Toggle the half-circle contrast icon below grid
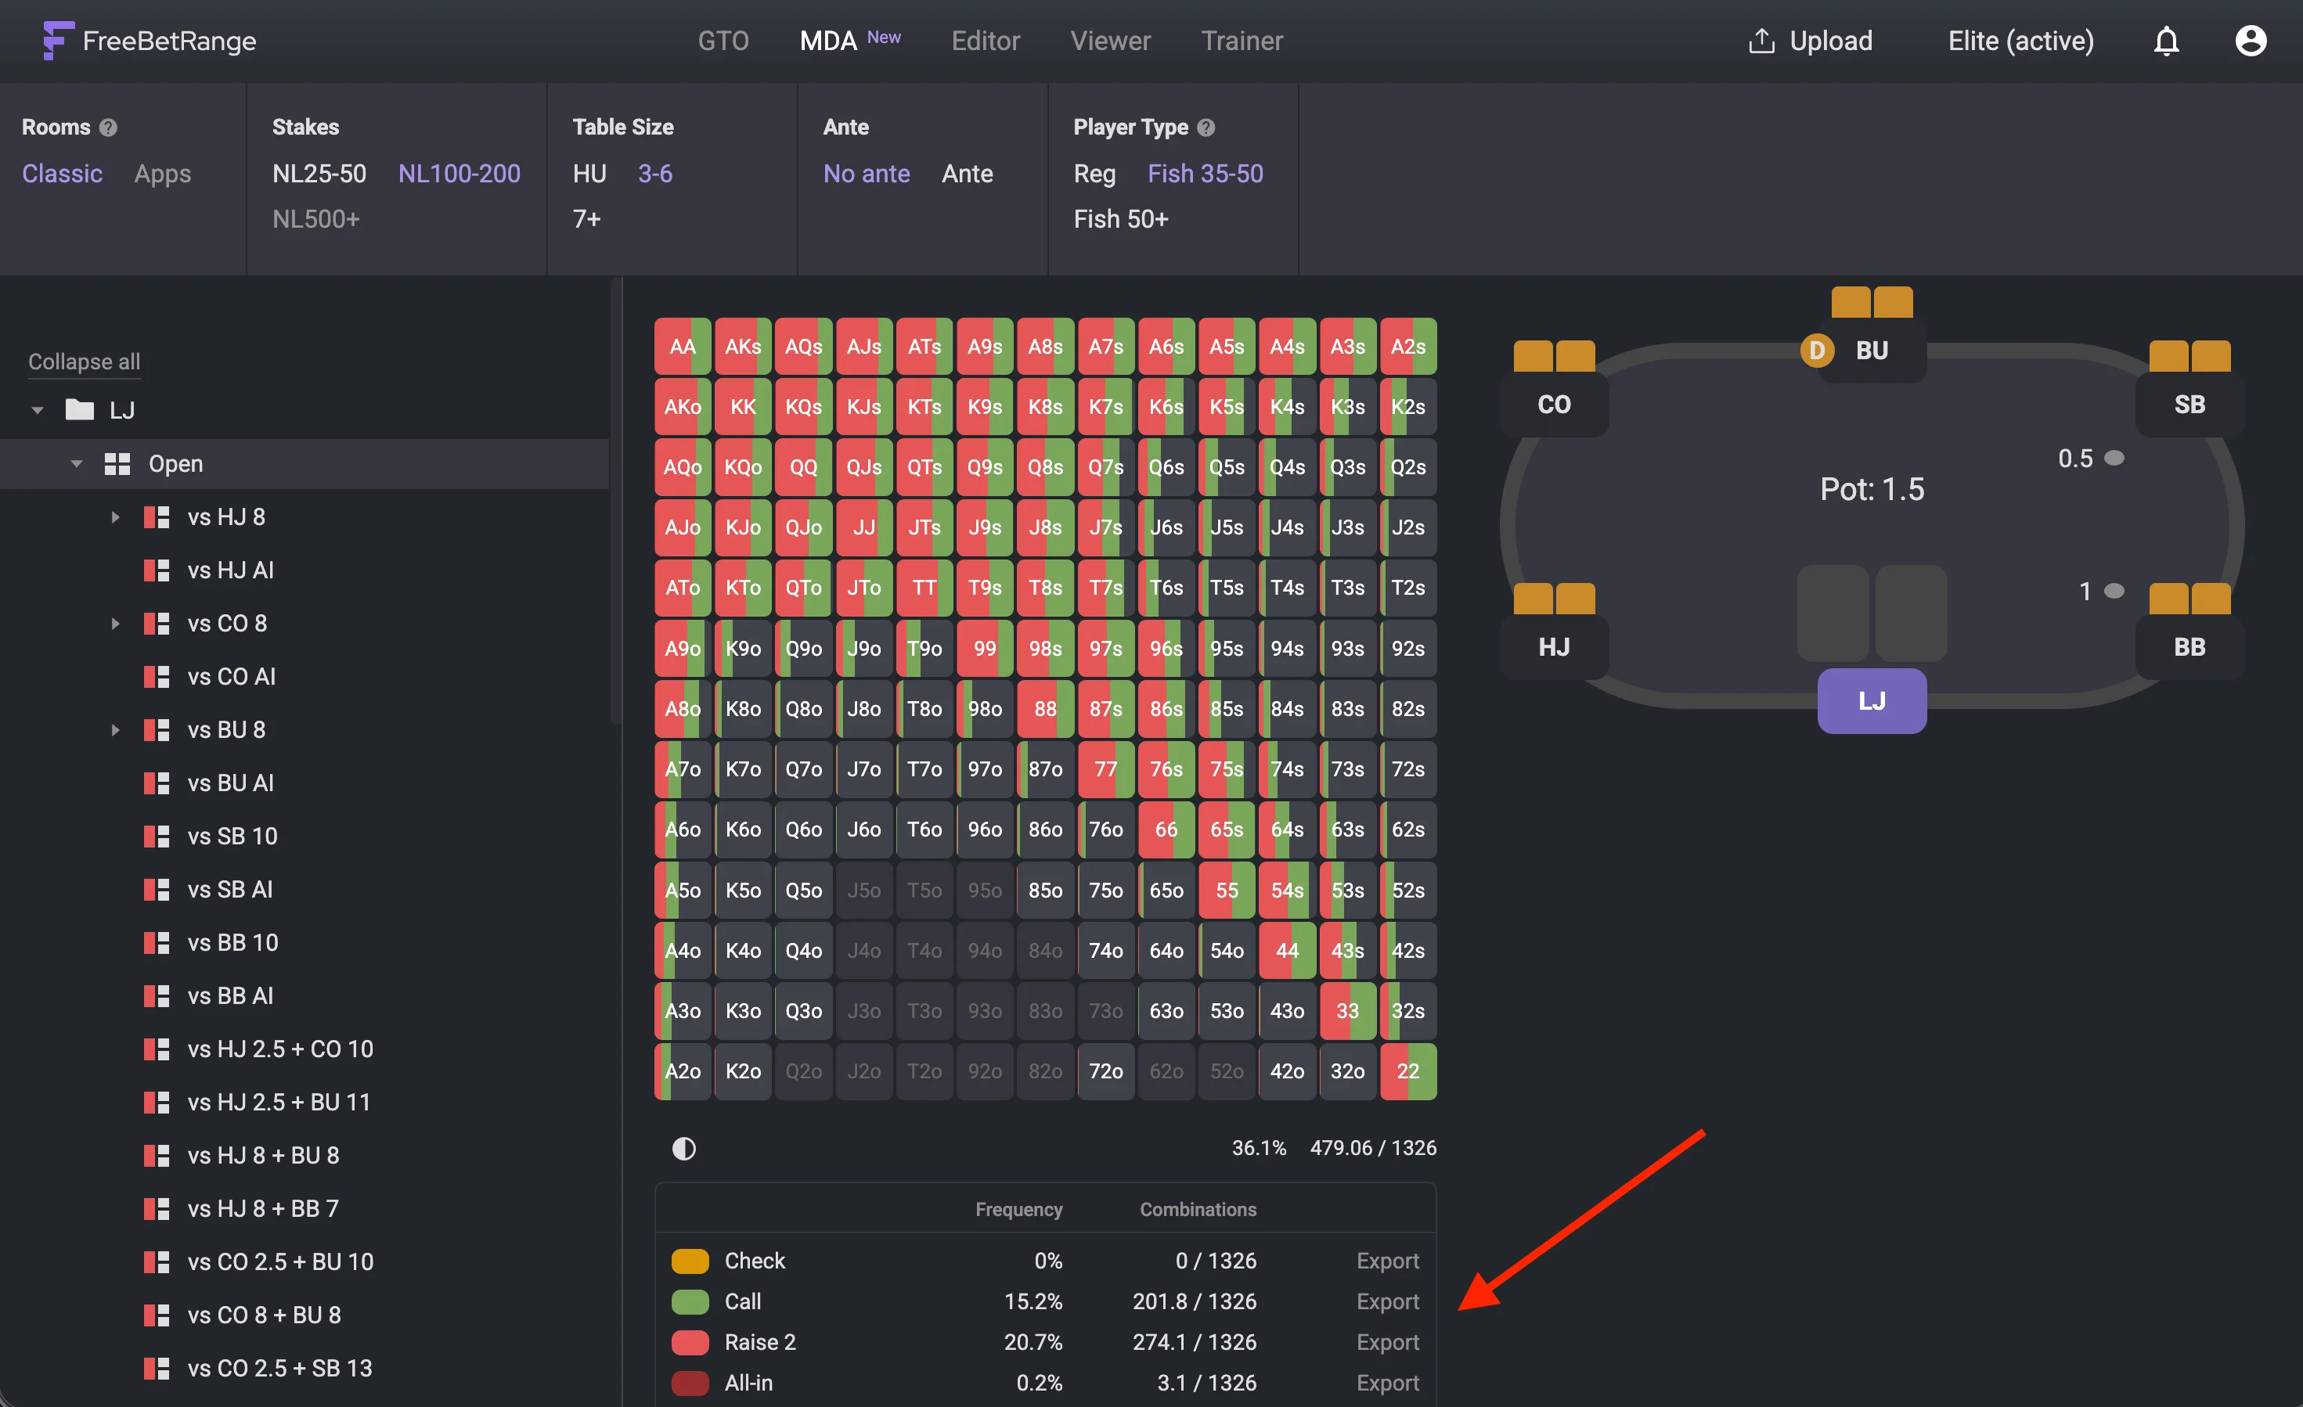 [x=684, y=1148]
